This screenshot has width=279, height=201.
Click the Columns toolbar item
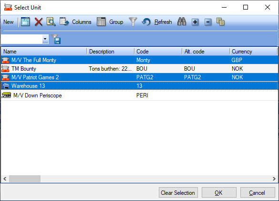pos(75,22)
